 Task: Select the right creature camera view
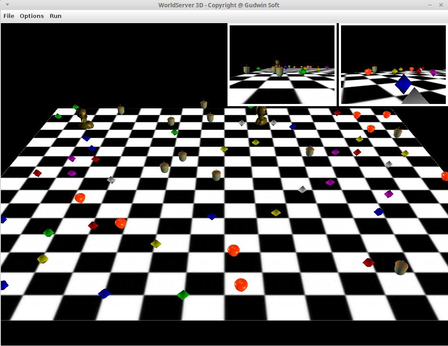coord(393,64)
